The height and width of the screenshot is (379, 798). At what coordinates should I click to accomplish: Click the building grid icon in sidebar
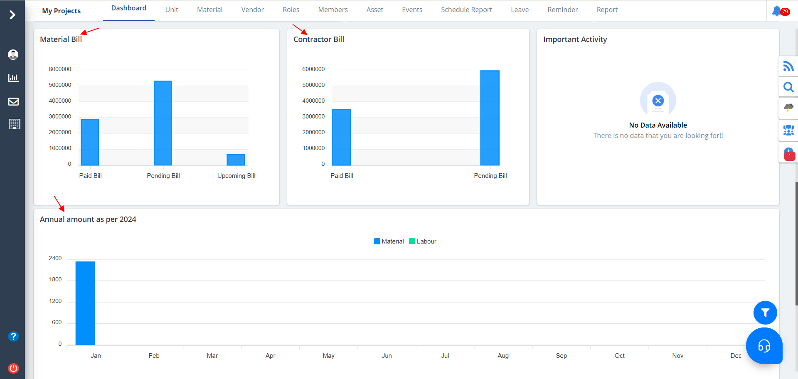tap(14, 124)
